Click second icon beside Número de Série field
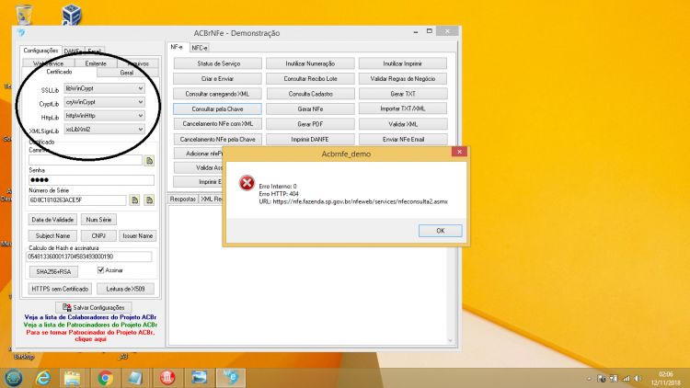This screenshot has width=690, height=388. point(149,200)
